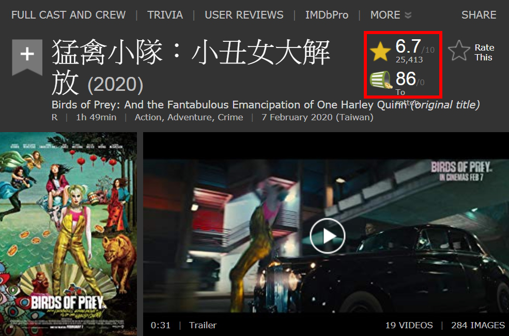
Task: Open FULL CAST AND CREW
Action: pyautogui.click(x=69, y=15)
